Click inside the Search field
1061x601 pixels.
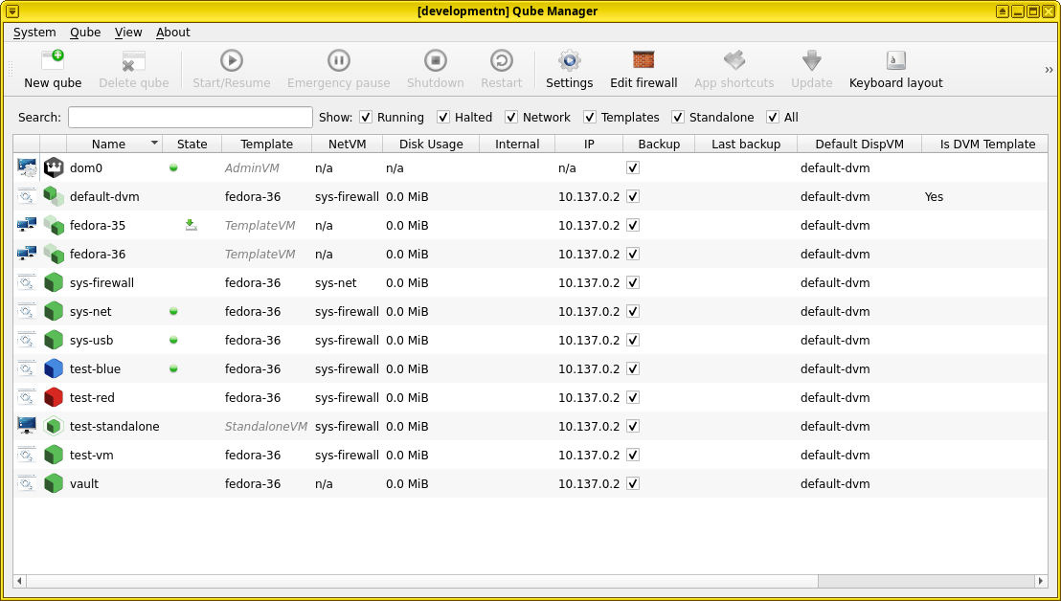pyautogui.click(x=190, y=117)
